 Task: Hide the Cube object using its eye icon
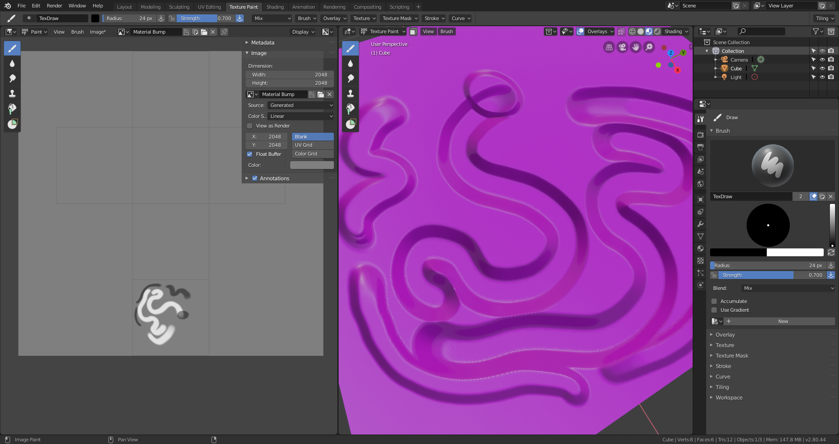pyautogui.click(x=822, y=69)
